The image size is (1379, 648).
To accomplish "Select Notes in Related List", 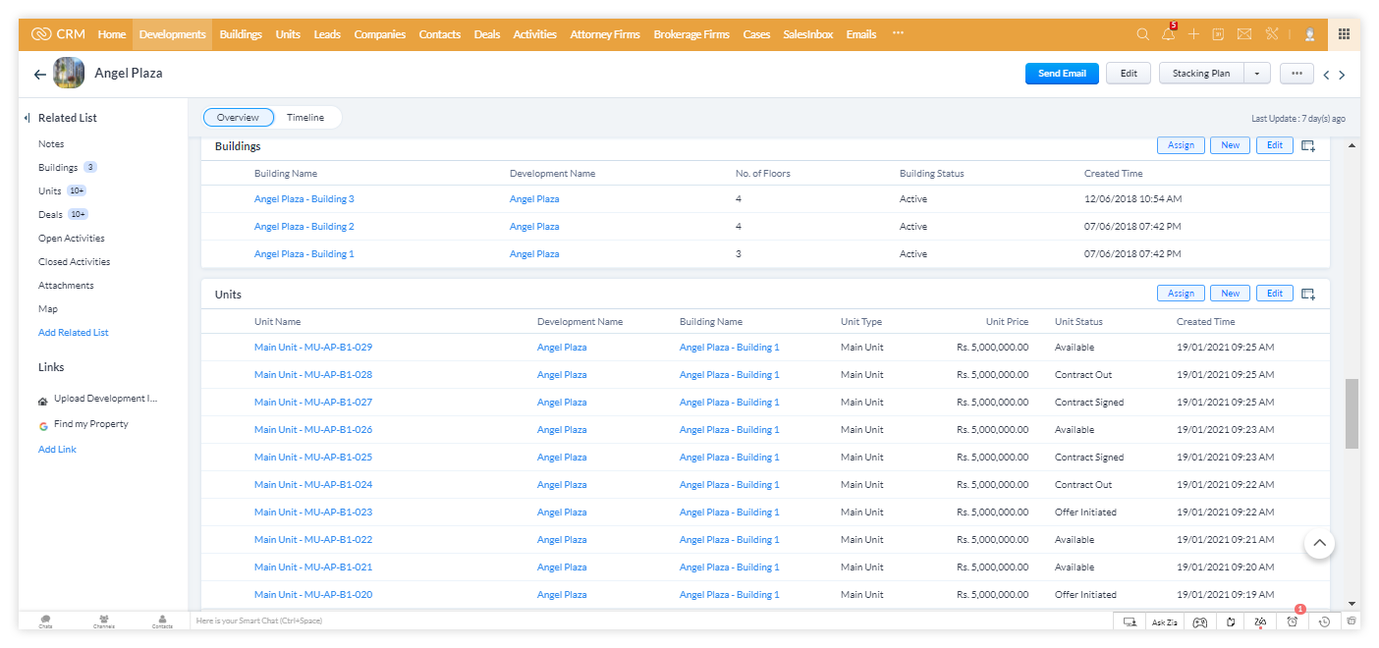I will 51,144.
